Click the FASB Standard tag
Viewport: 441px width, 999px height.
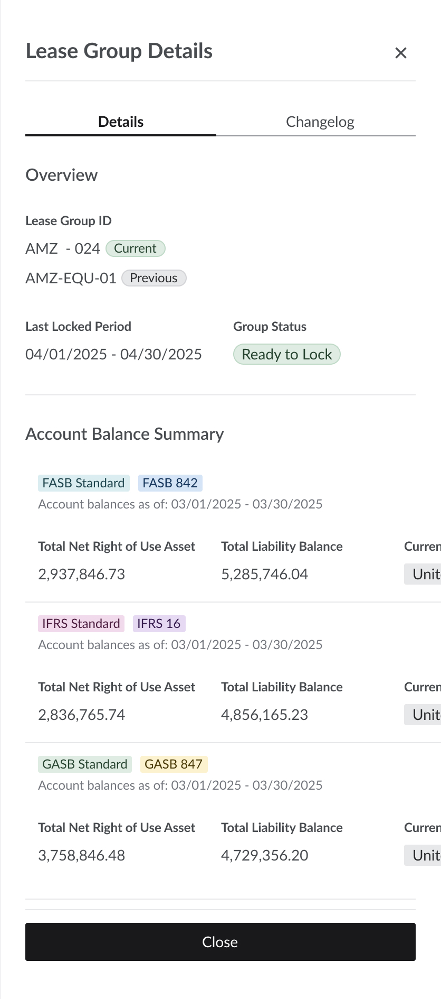pos(83,483)
